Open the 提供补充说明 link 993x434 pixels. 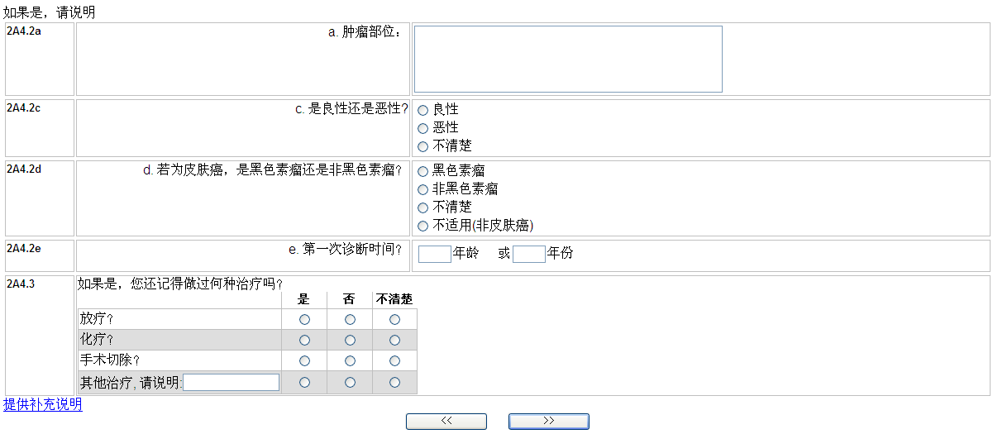(x=43, y=404)
